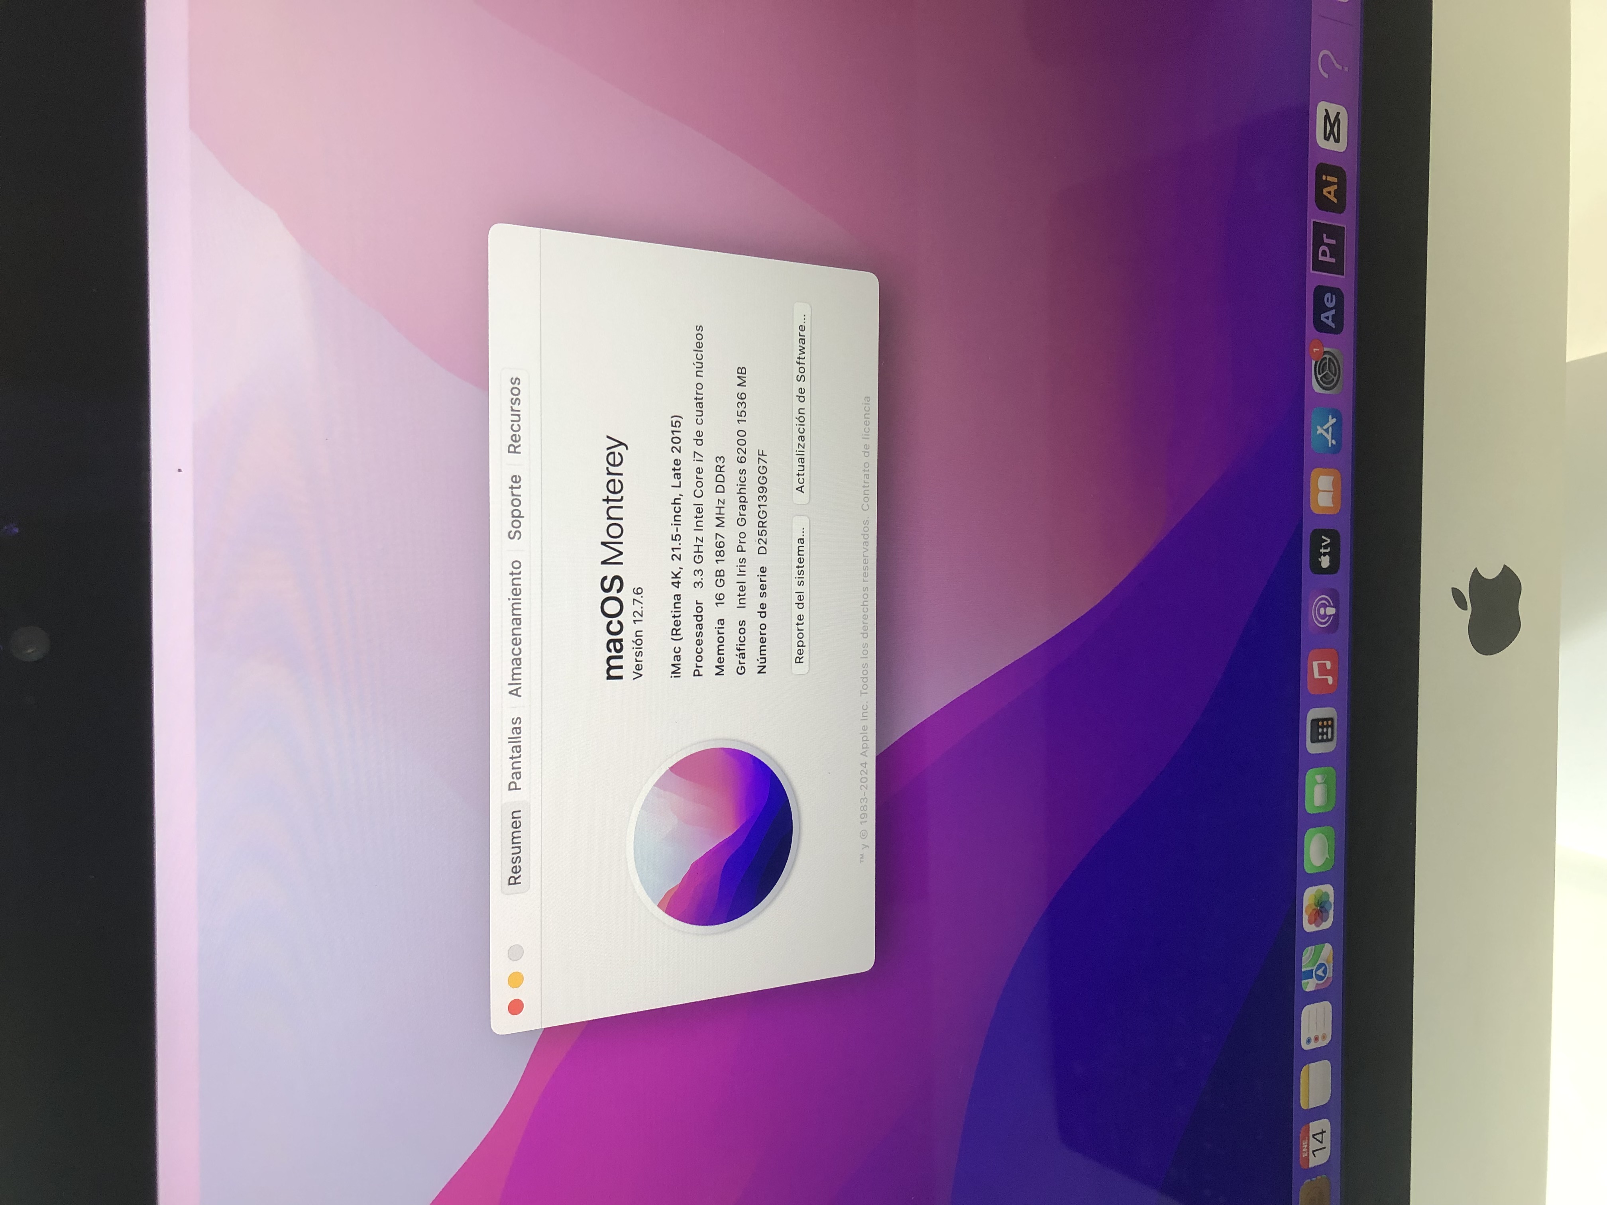
Task: Click the Versión 12.7.6 text
Action: click(x=638, y=633)
